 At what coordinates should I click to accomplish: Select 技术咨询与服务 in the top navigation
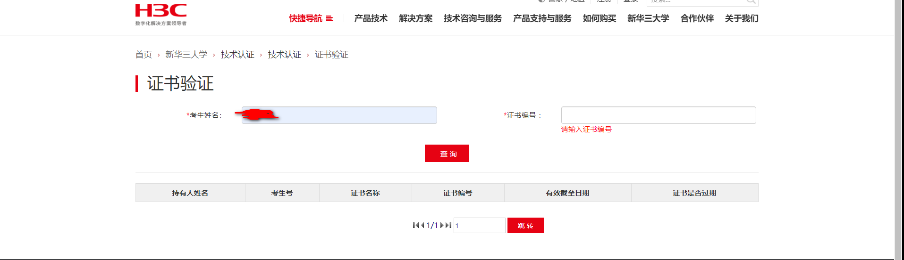pos(473,18)
